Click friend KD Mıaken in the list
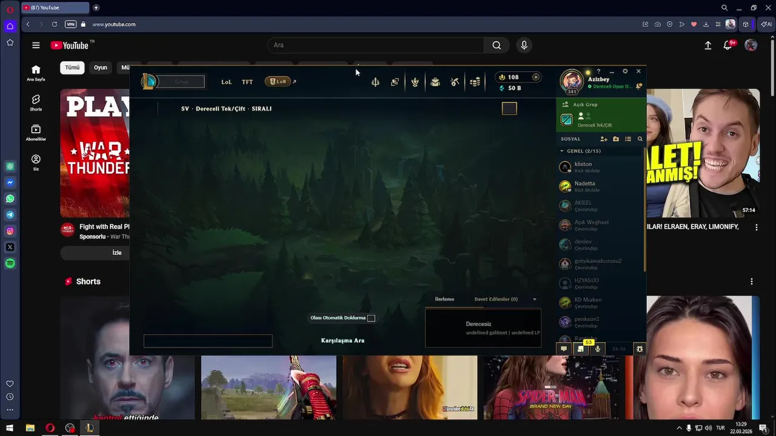 (x=601, y=303)
